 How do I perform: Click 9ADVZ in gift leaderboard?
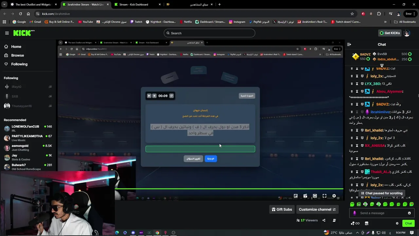[365, 54]
